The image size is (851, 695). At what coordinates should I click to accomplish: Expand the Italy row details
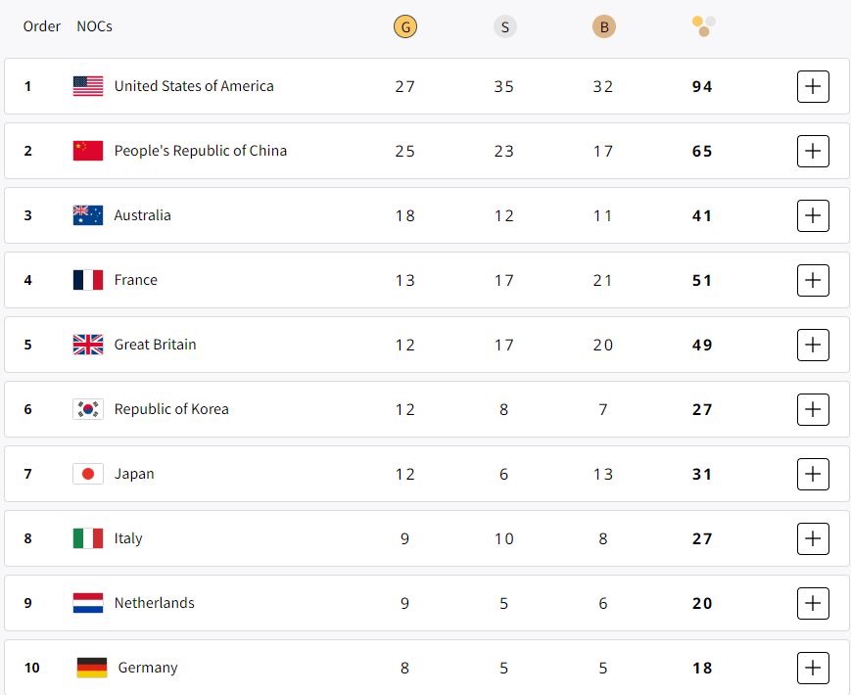813,538
